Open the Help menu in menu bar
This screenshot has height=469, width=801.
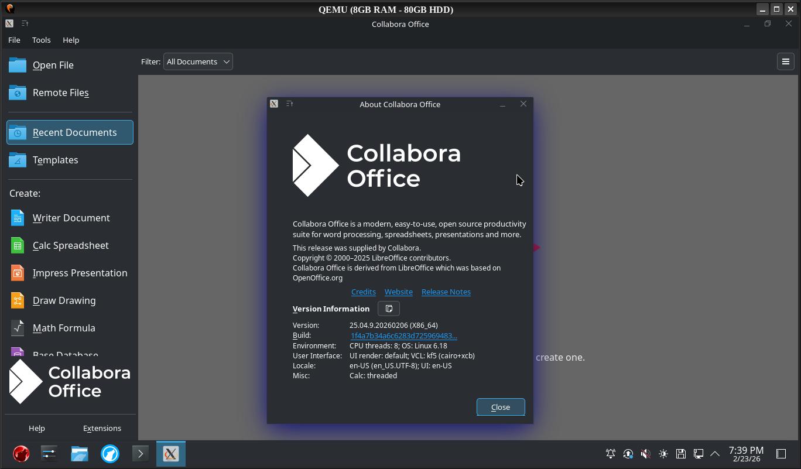tap(71, 40)
